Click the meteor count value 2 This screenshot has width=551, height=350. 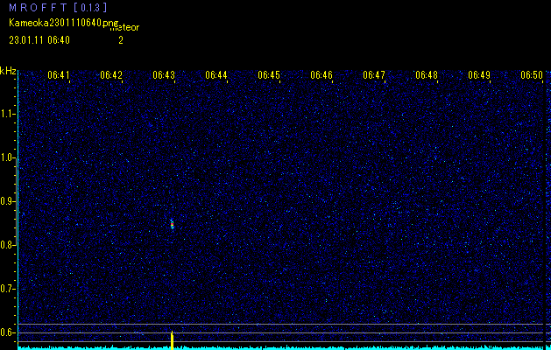(121, 40)
